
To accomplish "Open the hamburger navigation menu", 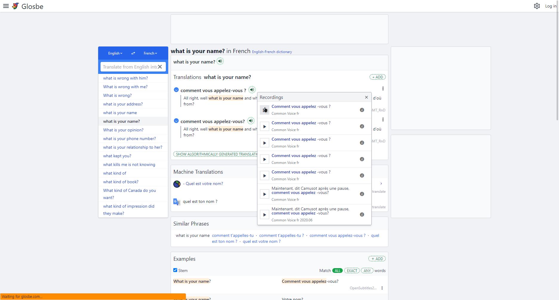I will [6, 6].
